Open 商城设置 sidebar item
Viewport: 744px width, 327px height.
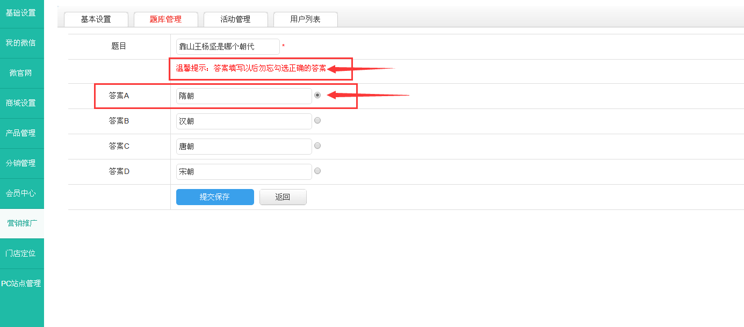pos(21,103)
